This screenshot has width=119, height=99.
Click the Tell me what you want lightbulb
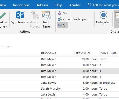coord(89,5)
